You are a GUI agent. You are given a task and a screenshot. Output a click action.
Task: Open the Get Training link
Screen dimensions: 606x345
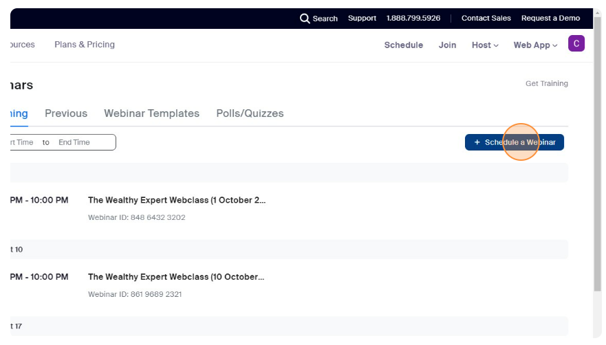(546, 84)
